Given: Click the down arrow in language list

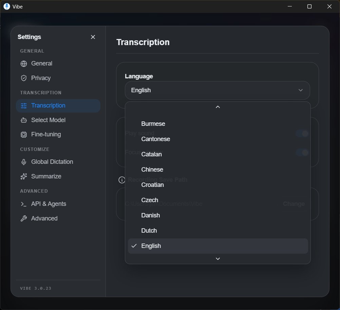Looking at the screenshot, I should coord(218,259).
